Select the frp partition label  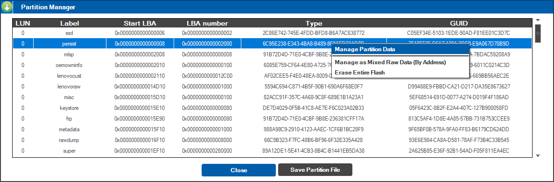point(70,119)
